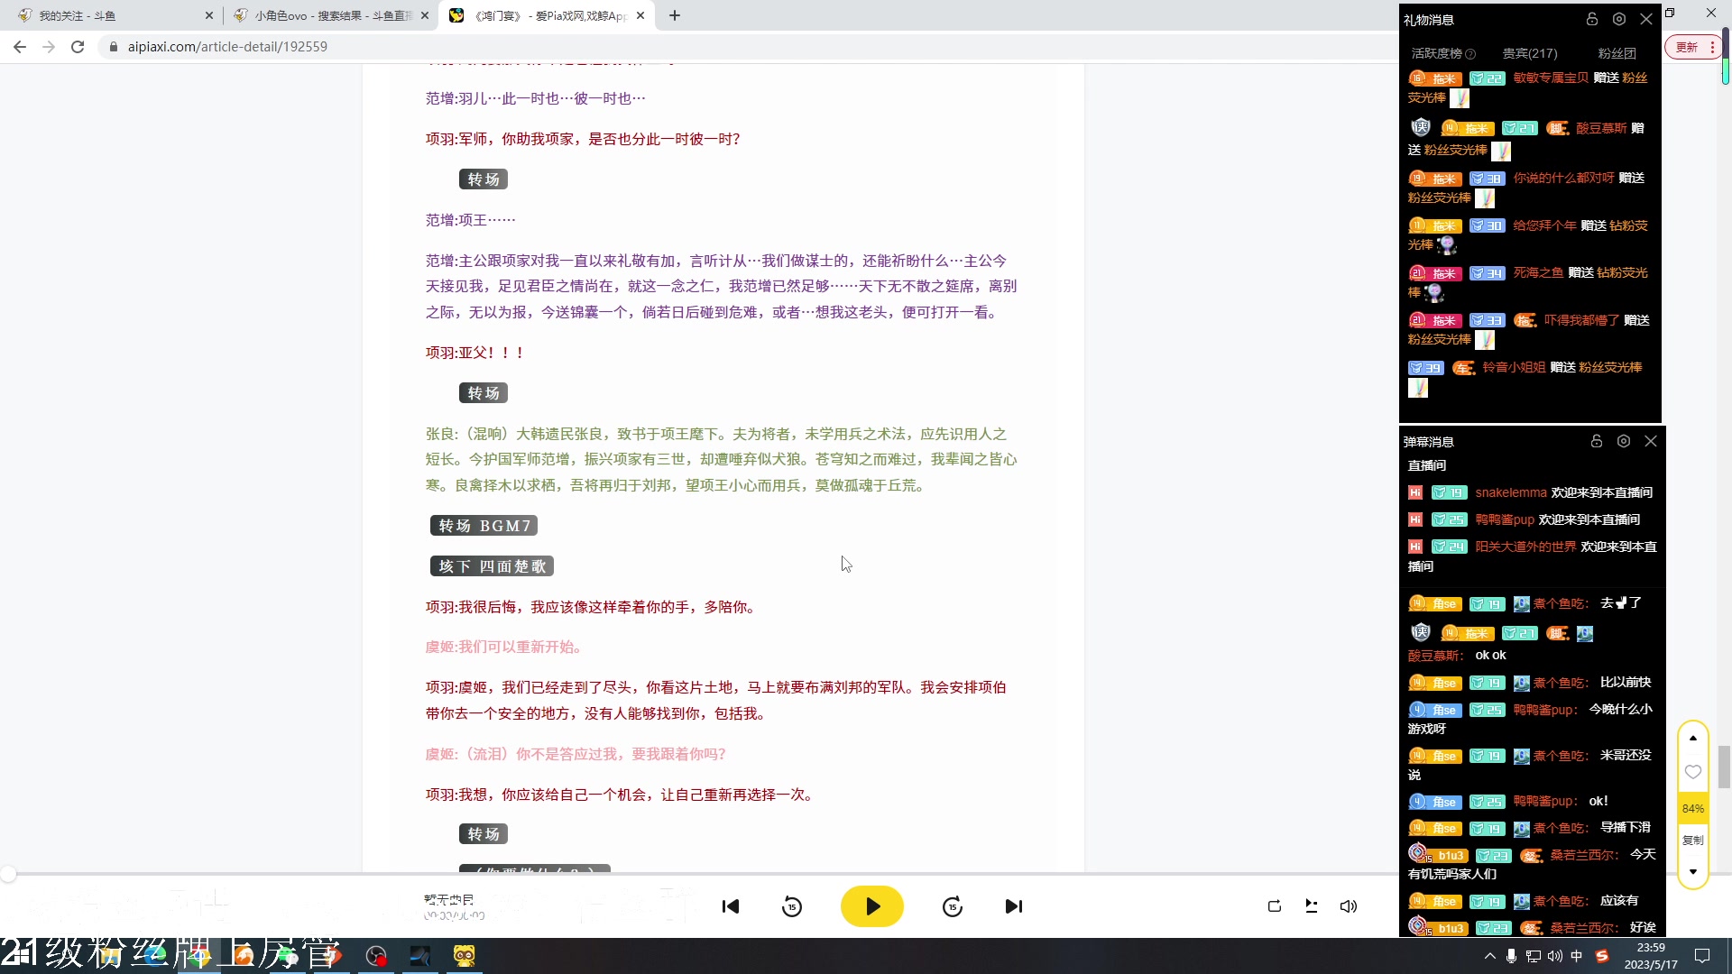Open the volume icon in the player controls
The height and width of the screenshot is (974, 1732).
point(1348,906)
